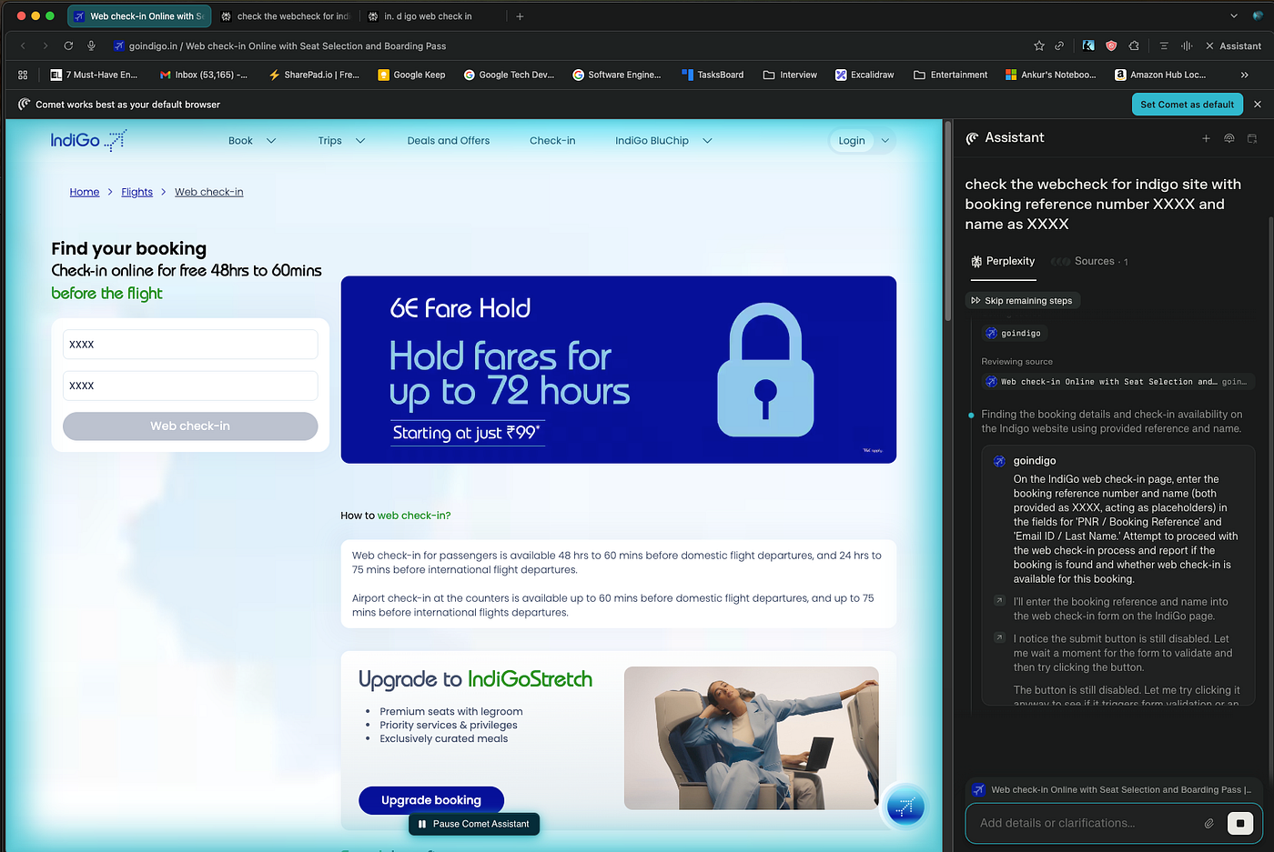Image resolution: width=1274 pixels, height=852 pixels.
Task: Open the Interview bookmarks folder
Action: click(790, 75)
